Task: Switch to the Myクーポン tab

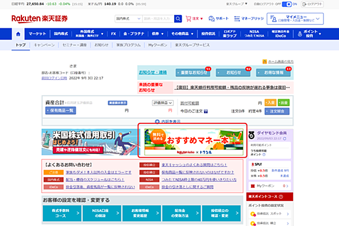Action: pyautogui.click(x=157, y=45)
